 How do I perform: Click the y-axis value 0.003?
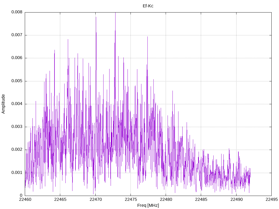[x=17, y=127]
